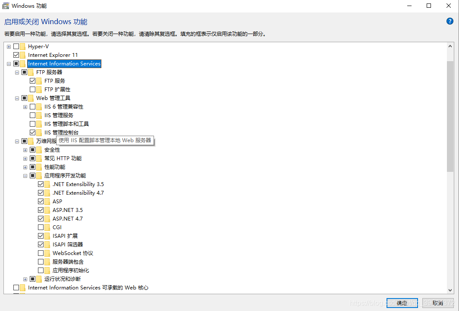Select 运行状况和诊断 label
The width and height of the screenshot is (459, 311).
pyautogui.click(x=63, y=279)
